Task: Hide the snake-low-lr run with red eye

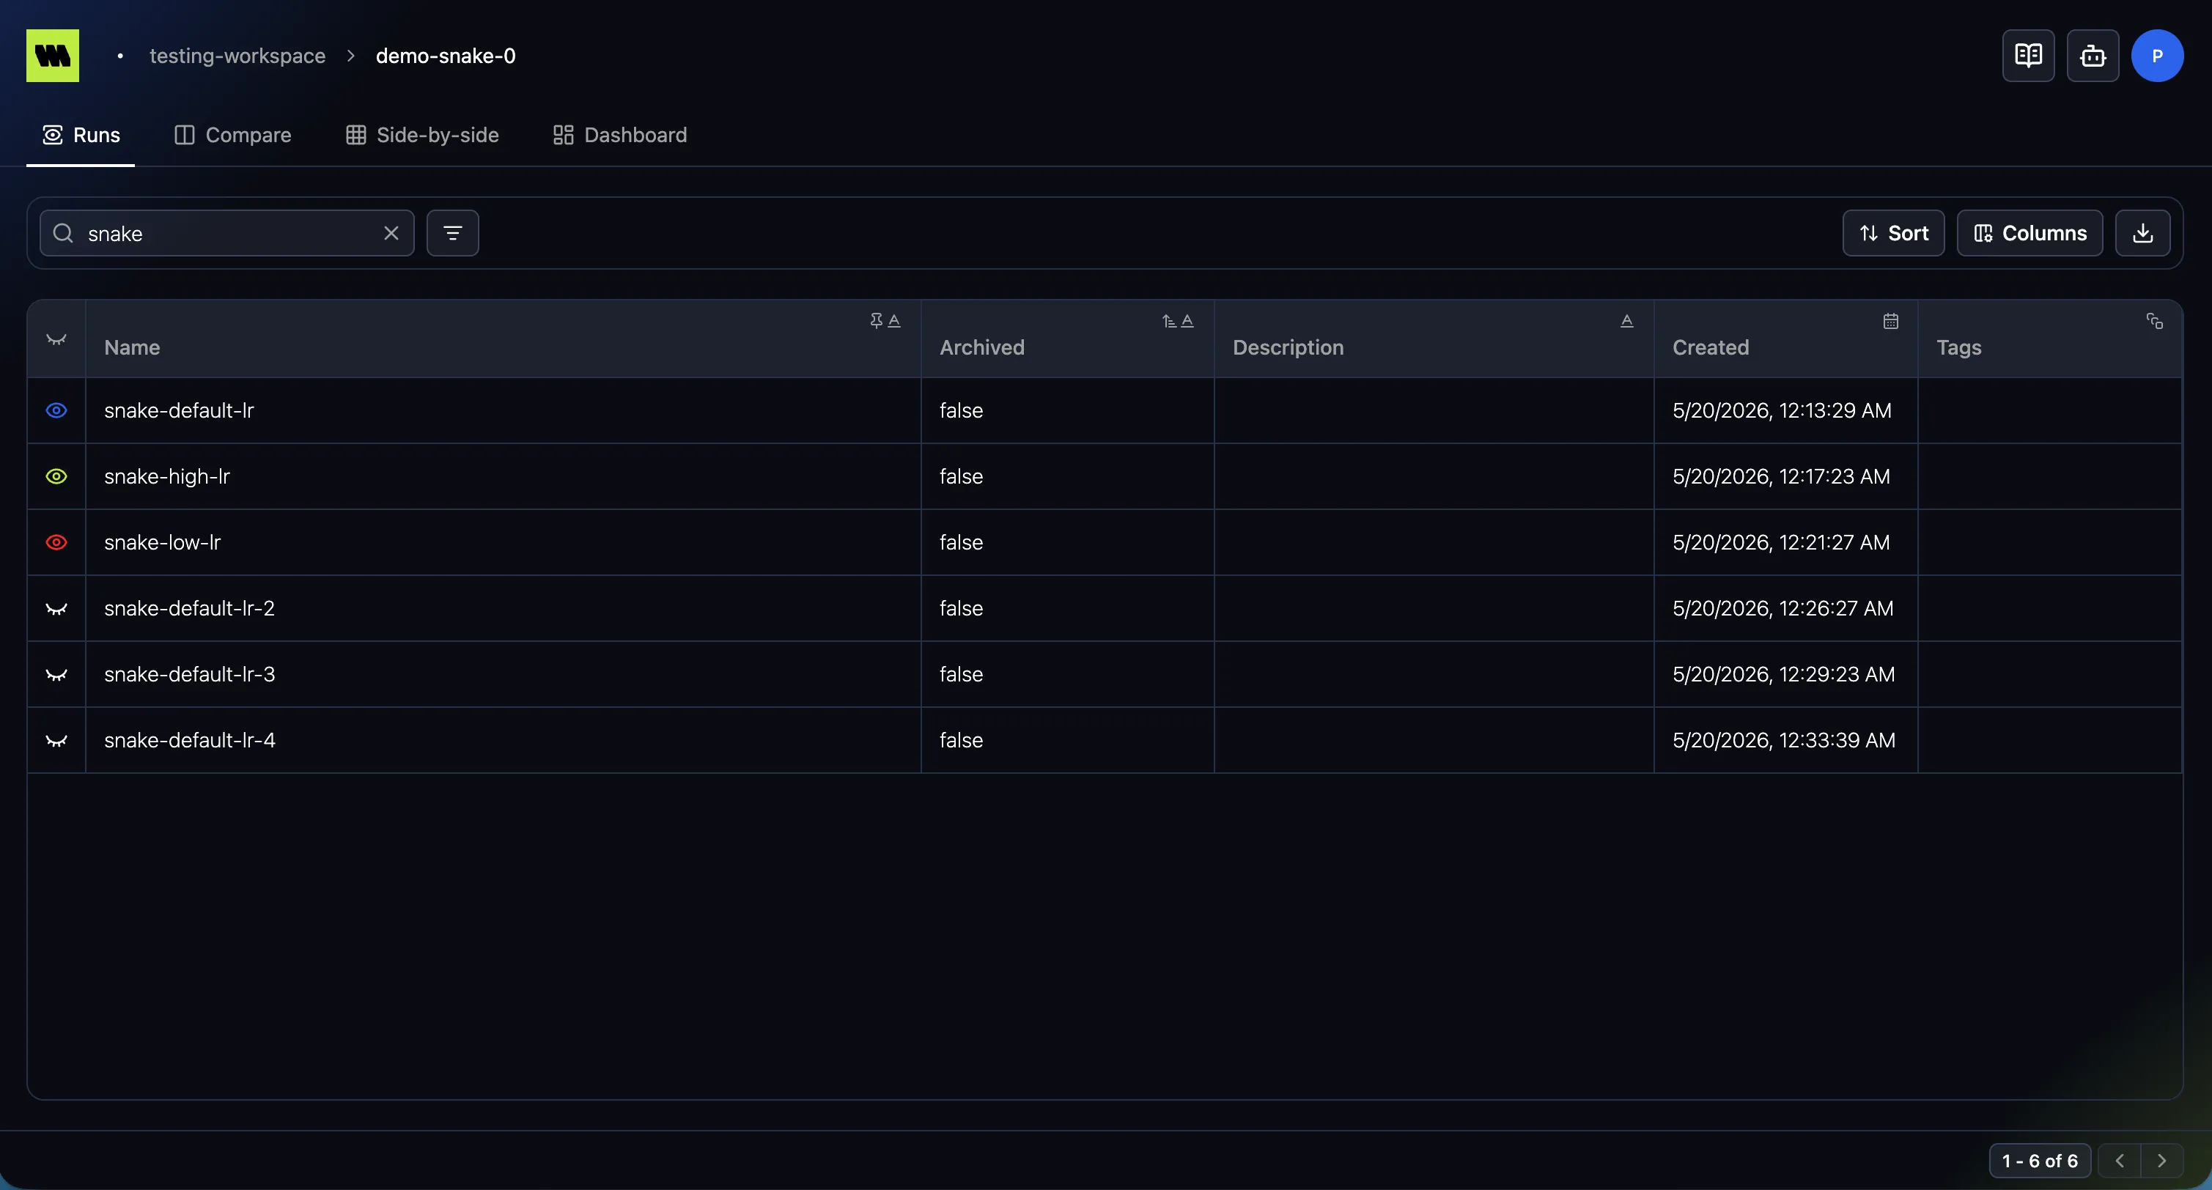Action: (56, 543)
